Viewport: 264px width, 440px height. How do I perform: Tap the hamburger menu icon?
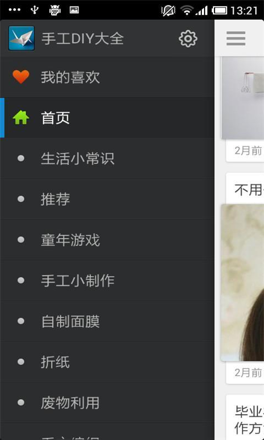(x=235, y=38)
